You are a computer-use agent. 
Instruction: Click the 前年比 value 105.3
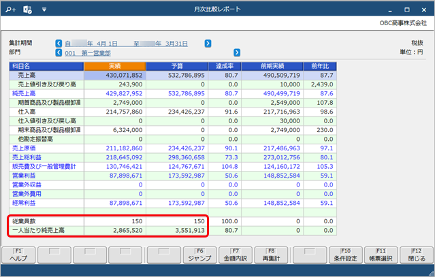[x=325, y=166]
